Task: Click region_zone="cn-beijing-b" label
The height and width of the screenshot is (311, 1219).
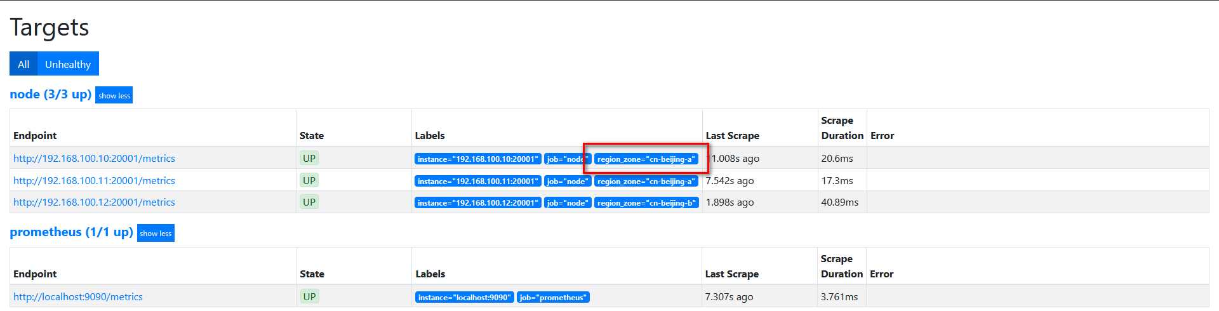Action: (x=646, y=203)
